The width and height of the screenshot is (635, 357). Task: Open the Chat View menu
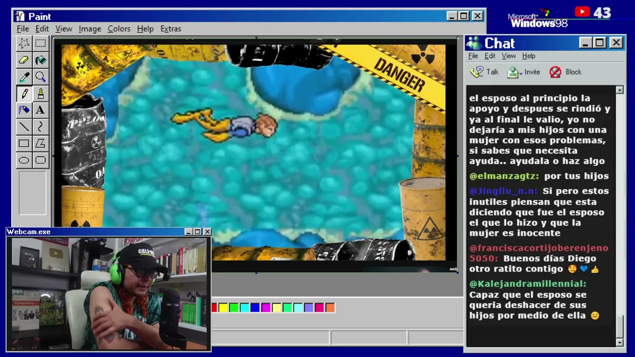[508, 56]
